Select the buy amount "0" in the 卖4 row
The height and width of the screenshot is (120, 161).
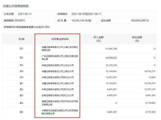click(x=116, y=103)
